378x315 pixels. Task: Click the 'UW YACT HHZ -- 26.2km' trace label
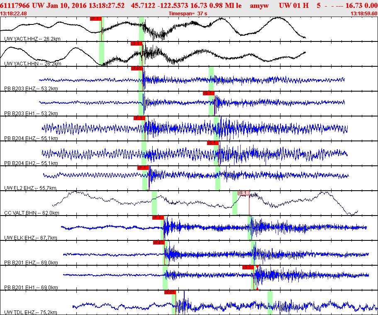click(32, 39)
